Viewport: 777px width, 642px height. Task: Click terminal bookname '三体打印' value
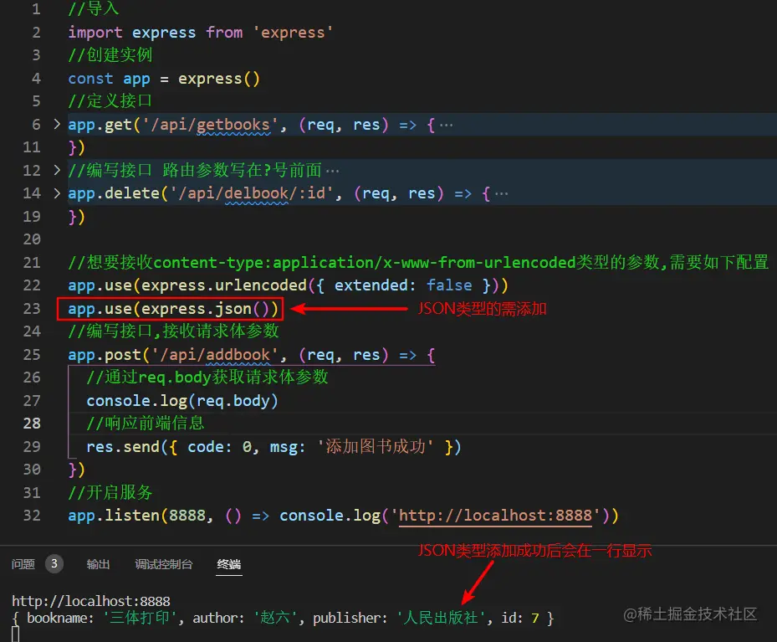click(x=141, y=618)
